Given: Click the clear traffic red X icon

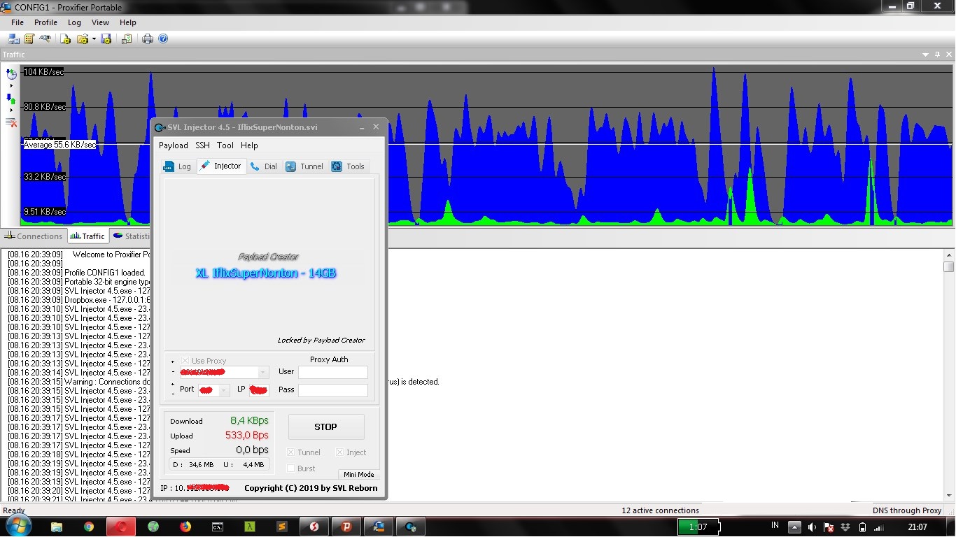Looking at the screenshot, I should tap(11, 122).
